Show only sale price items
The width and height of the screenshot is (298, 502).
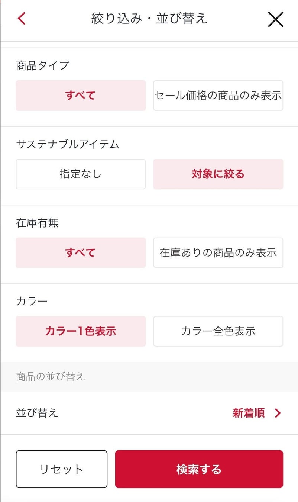tap(218, 96)
